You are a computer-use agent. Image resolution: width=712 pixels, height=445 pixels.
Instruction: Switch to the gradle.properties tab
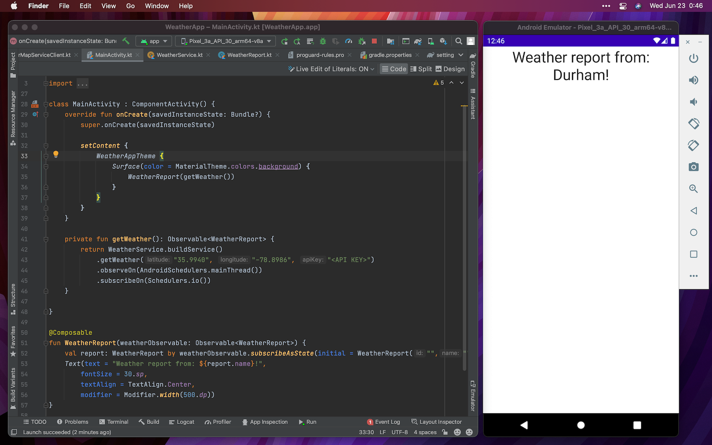[390, 55]
